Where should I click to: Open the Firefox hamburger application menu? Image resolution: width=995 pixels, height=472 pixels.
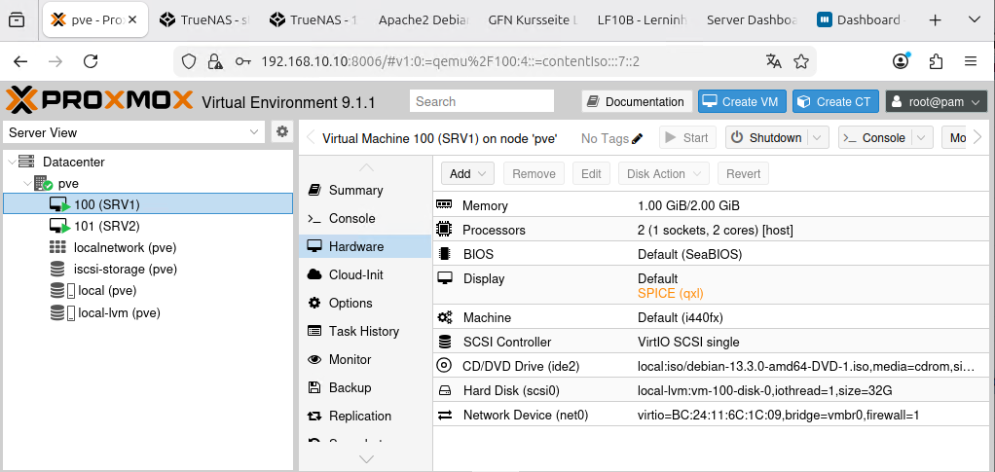[x=970, y=61]
